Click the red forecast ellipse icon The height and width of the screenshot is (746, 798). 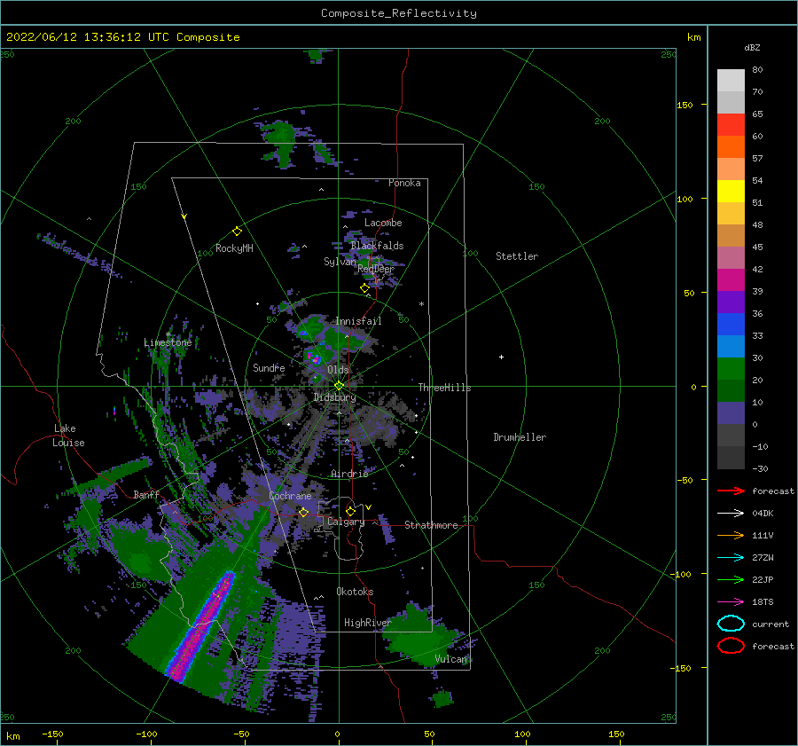pos(731,646)
